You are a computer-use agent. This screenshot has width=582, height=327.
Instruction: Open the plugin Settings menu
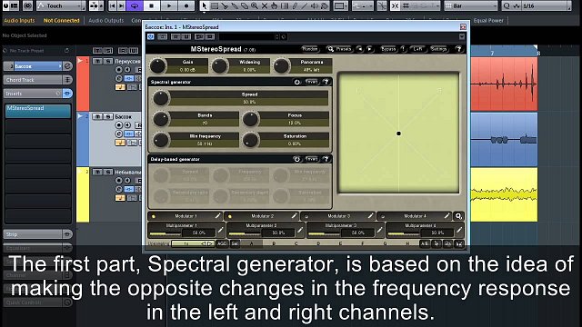438,49
